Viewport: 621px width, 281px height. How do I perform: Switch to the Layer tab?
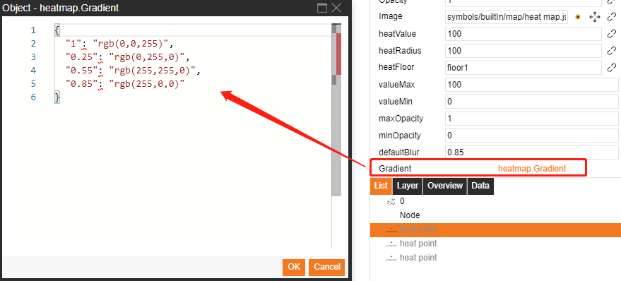click(x=408, y=186)
